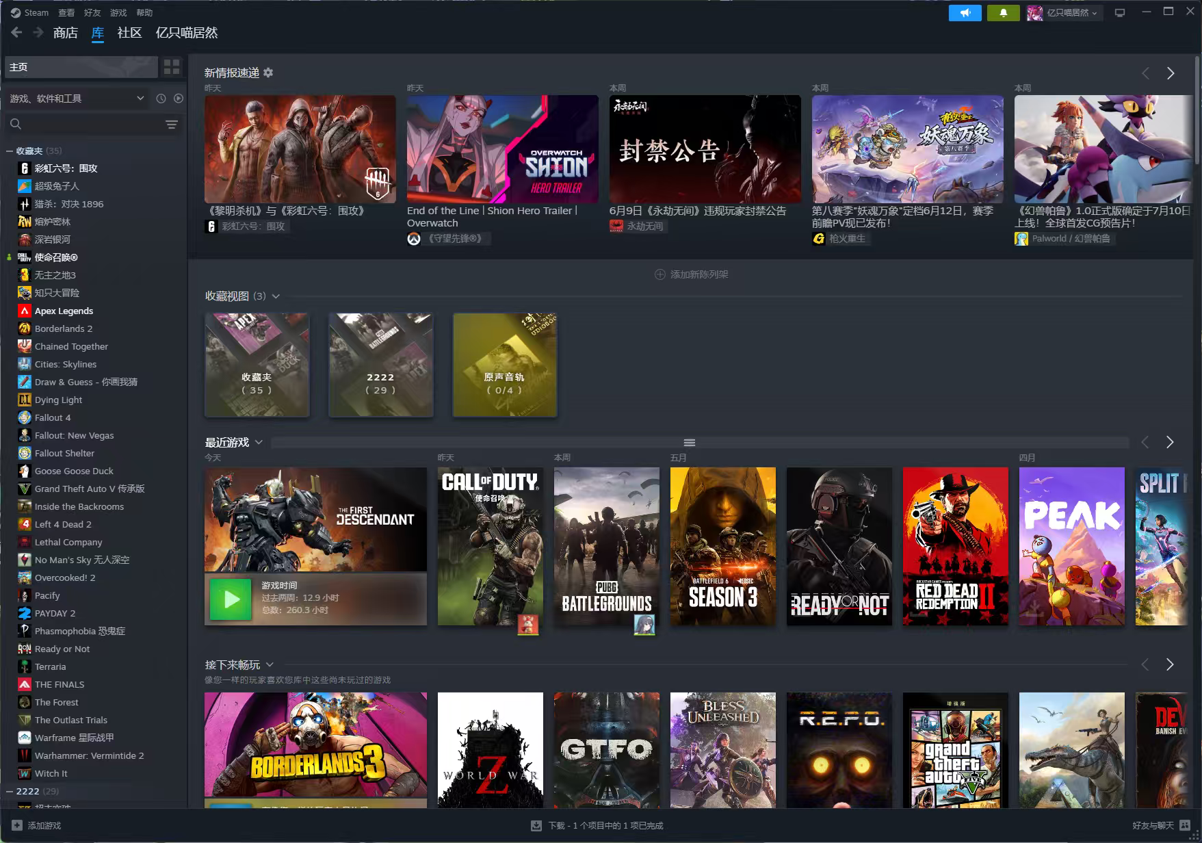Click the main content vertical scrollbar
Screen dimensions: 1202x843
coord(1197,109)
